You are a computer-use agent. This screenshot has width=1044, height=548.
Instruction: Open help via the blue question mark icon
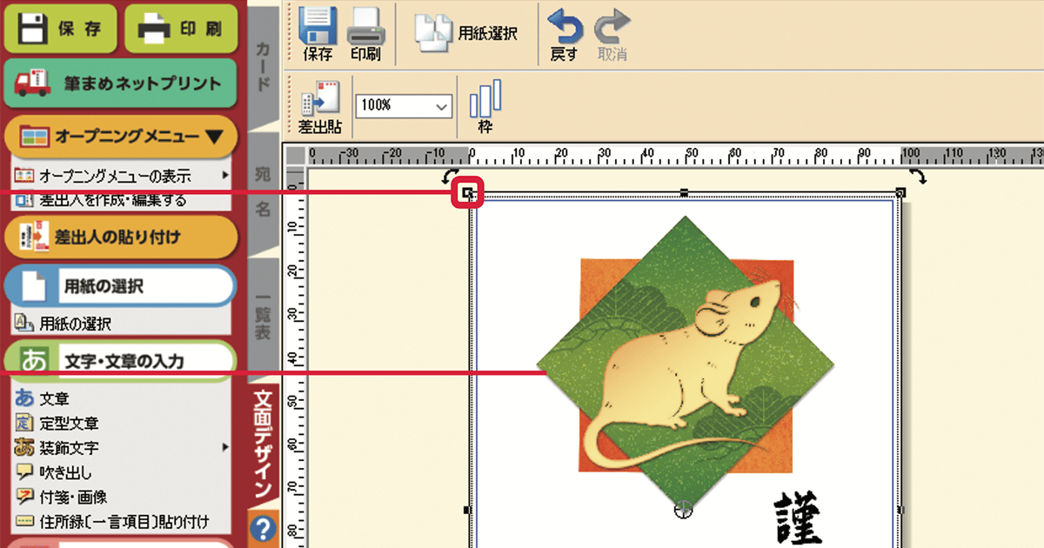[x=263, y=528]
